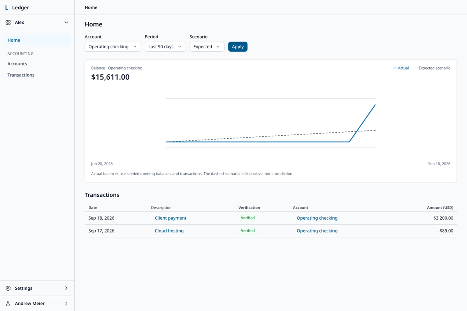Image resolution: width=467 pixels, height=311 pixels.
Task: Click the -$89.00 amount cell
Action: pyautogui.click(x=446, y=231)
